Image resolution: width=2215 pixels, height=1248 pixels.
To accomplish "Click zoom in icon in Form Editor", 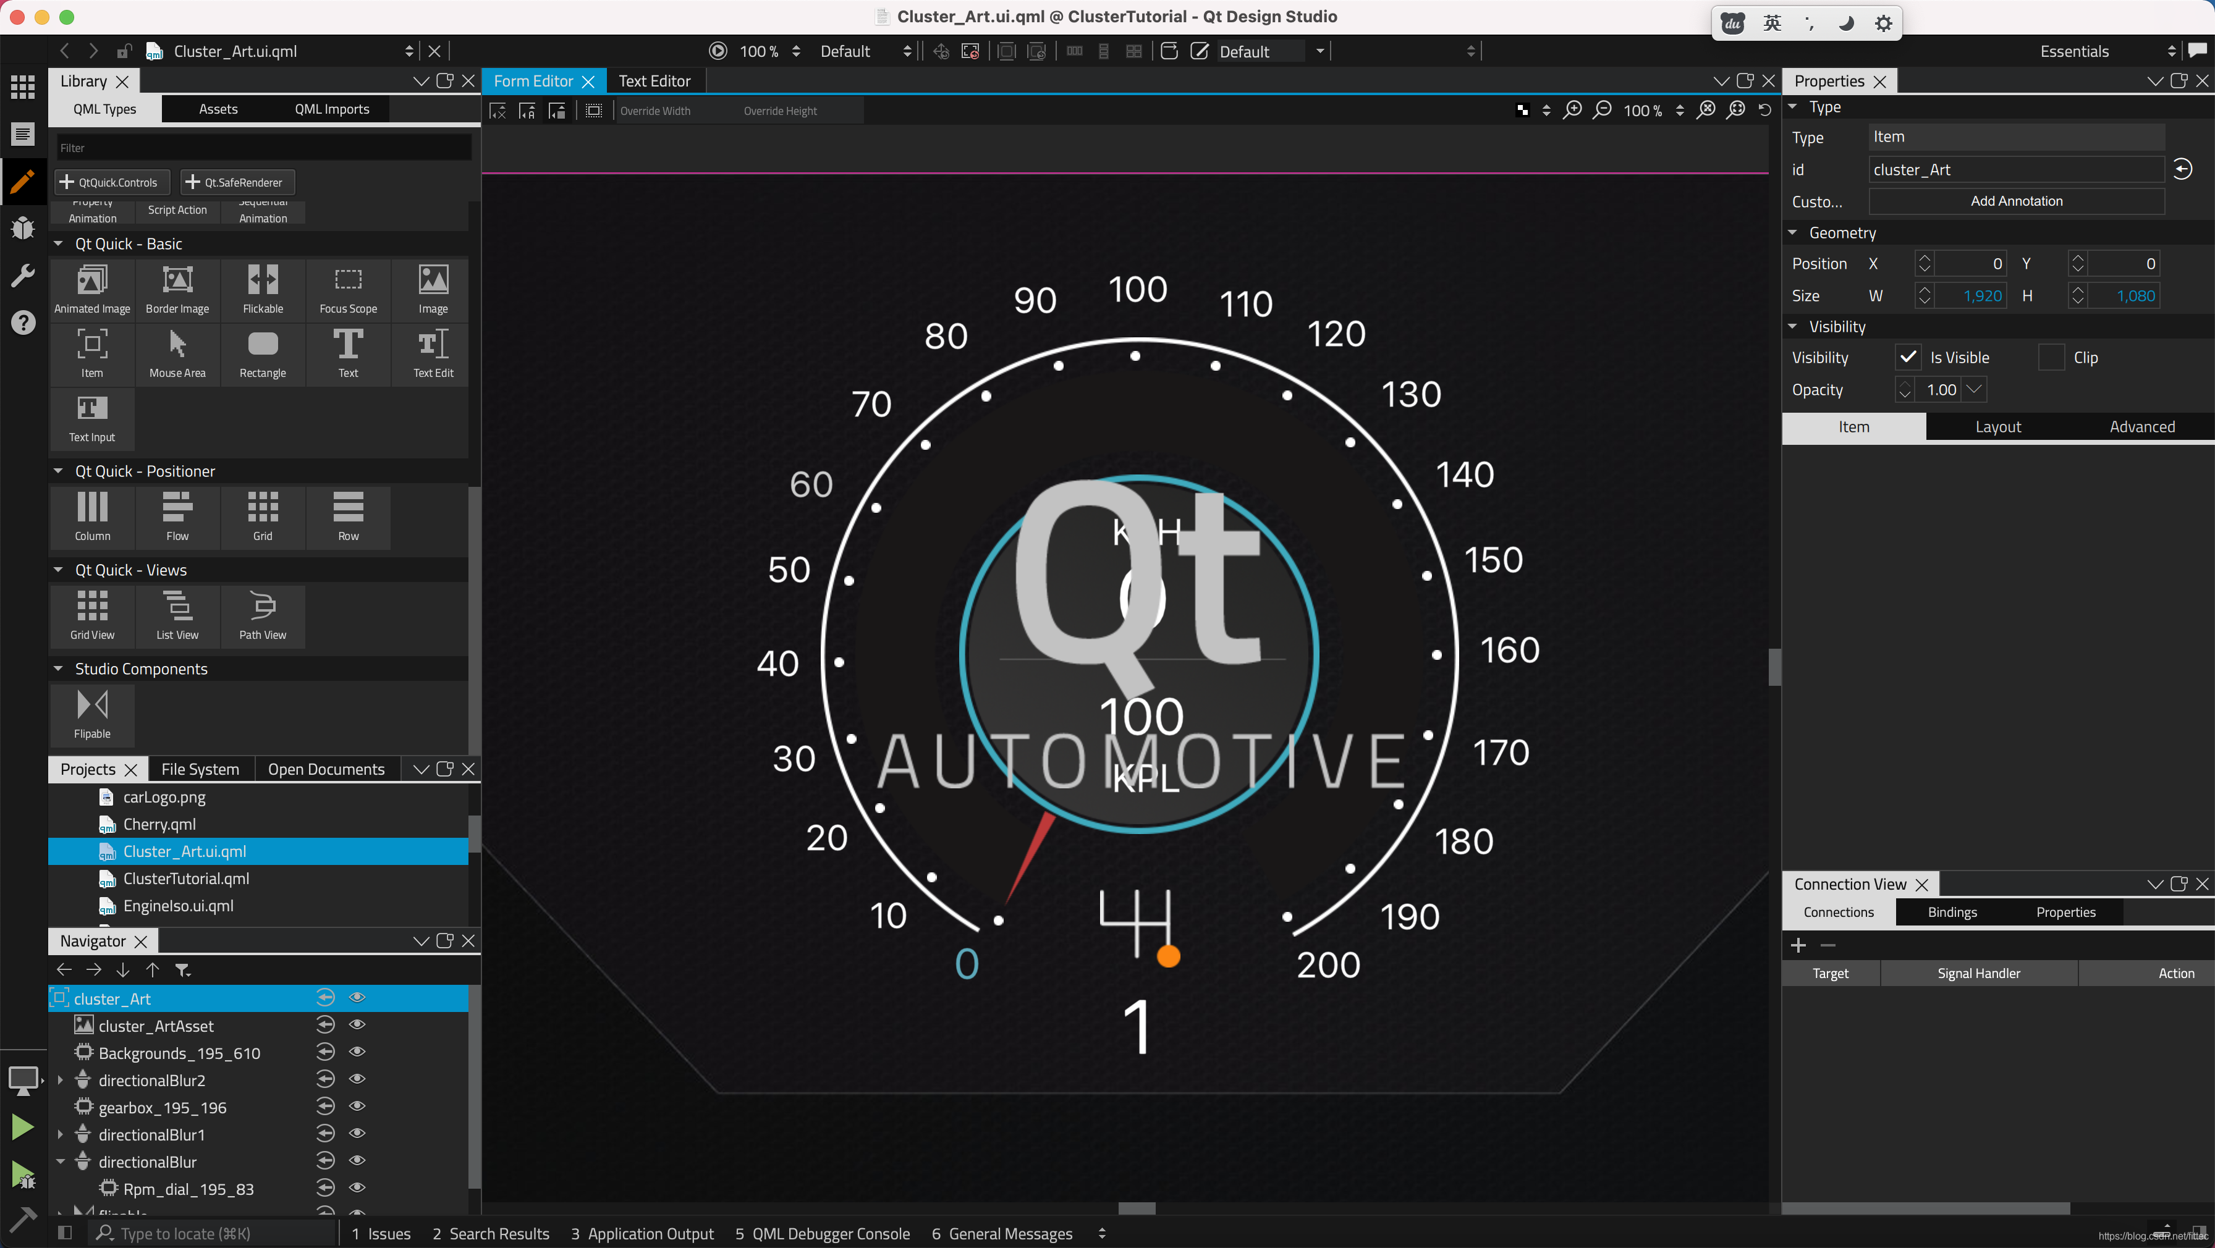I will click(x=1573, y=110).
